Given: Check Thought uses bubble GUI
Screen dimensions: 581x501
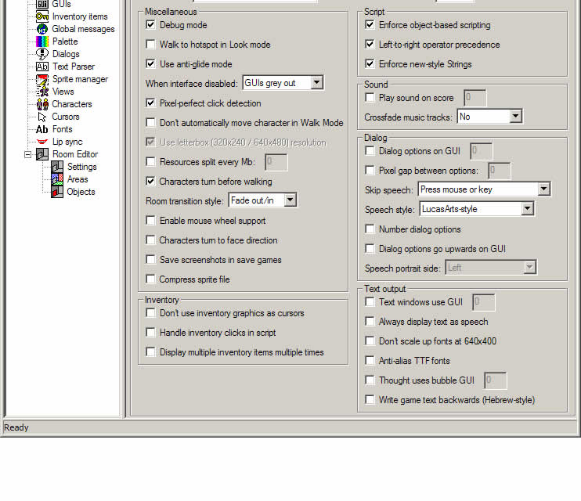Looking at the screenshot, I should pyautogui.click(x=370, y=380).
